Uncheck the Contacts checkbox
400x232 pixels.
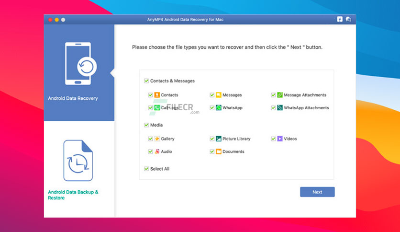pyautogui.click(x=150, y=95)
